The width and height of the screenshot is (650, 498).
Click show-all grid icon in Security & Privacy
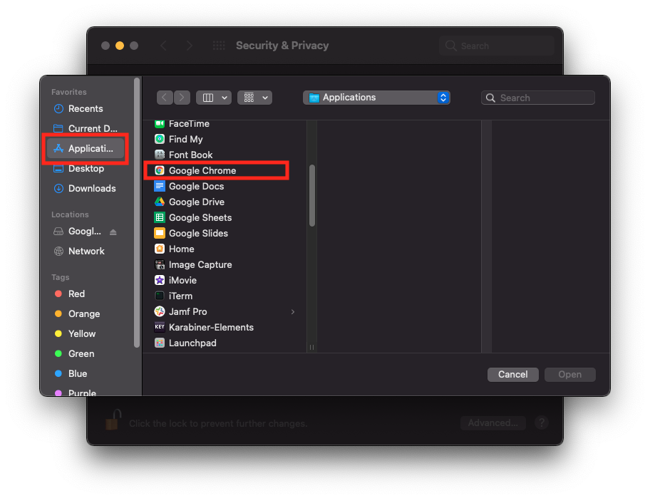[219, 46]
